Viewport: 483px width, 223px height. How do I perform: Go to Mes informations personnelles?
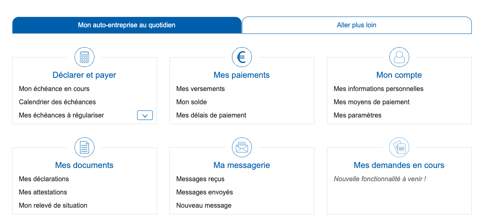(x=379, y=89)
